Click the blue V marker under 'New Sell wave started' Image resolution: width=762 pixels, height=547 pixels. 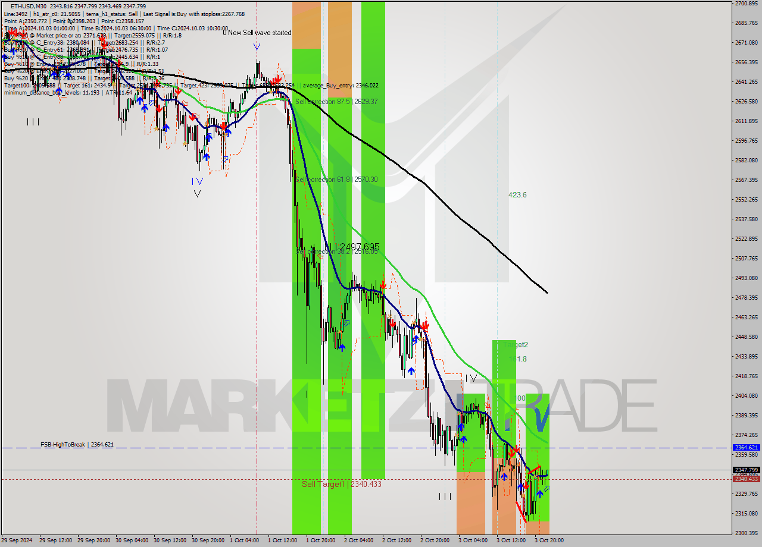pos(257,46)
